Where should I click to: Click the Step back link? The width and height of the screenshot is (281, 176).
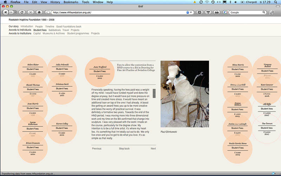(x=124, y=149)
